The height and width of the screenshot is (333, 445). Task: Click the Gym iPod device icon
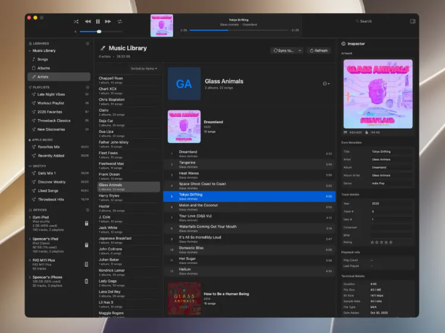pyautogui.click(x=86, y=223)
